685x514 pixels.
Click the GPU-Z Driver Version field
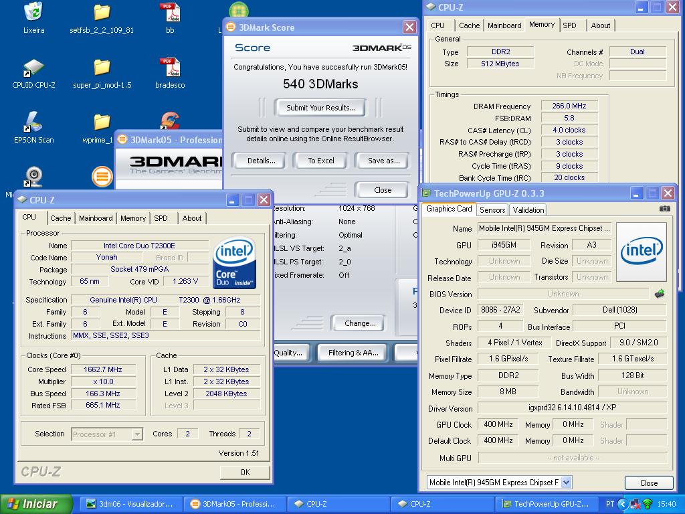(573, 408)
